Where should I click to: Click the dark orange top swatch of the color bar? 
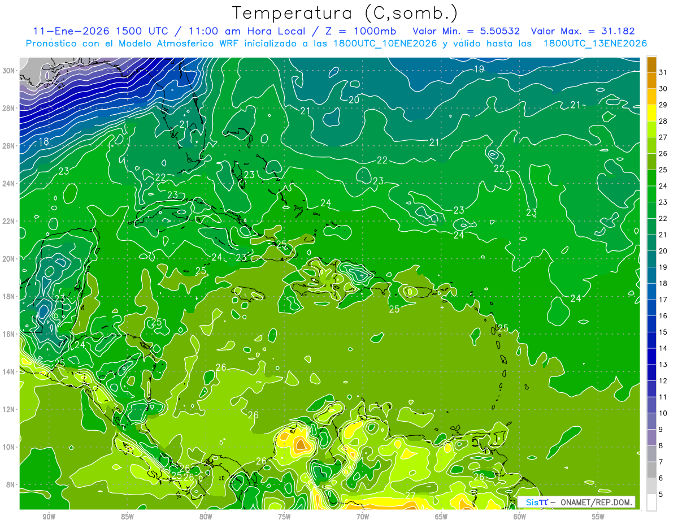point(651,64)
